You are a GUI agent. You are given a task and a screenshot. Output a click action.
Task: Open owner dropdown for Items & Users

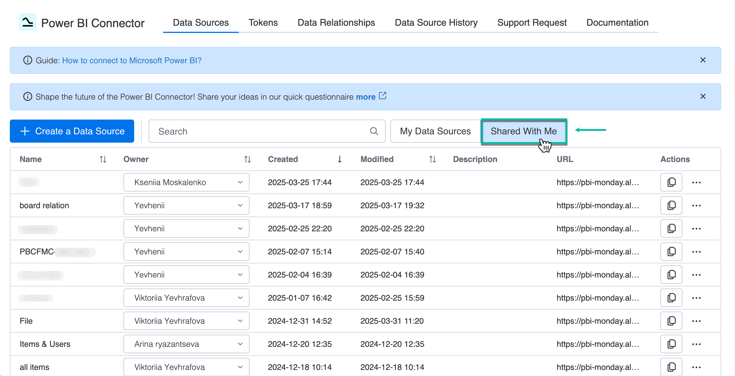click(186, 344)
